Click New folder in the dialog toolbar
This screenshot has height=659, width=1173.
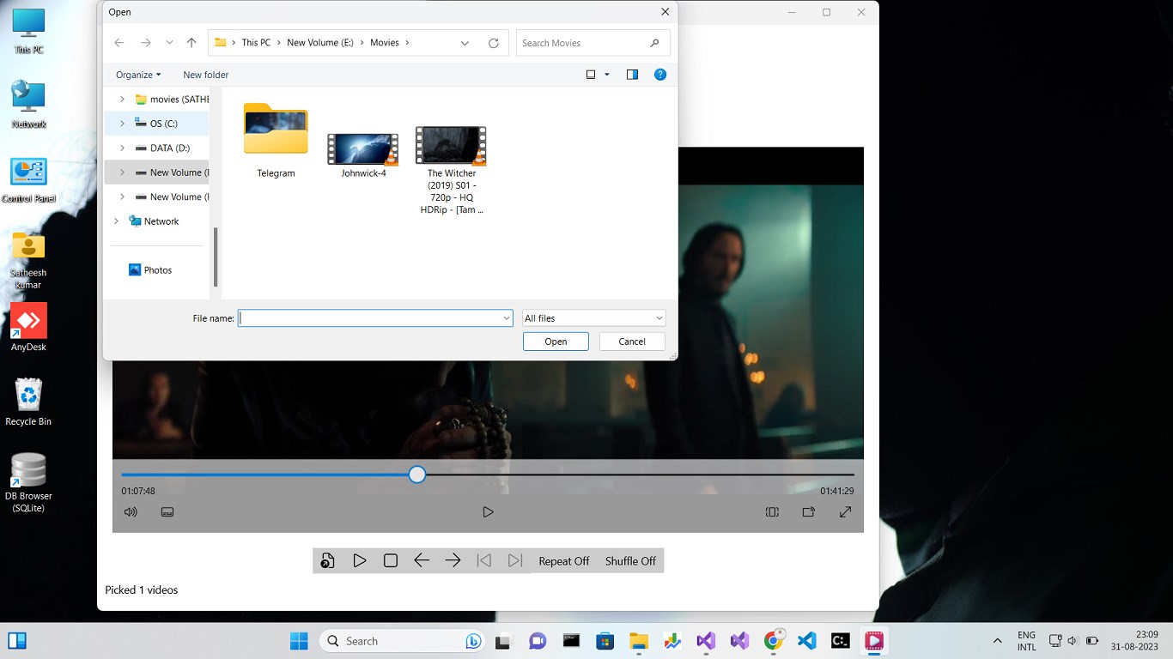[x=206, y=75]
